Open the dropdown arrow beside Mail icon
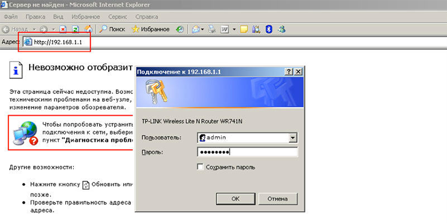This screenshot has height=223, width=447. (x=202, y=30)
